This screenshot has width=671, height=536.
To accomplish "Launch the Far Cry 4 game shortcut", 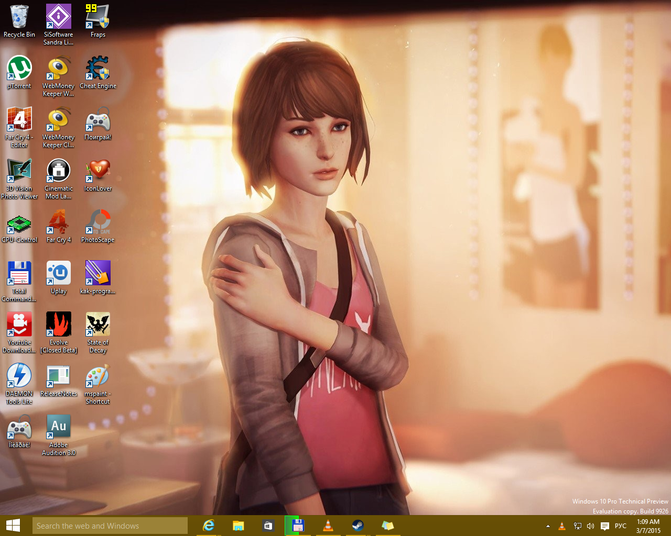I will pos(59,226).
